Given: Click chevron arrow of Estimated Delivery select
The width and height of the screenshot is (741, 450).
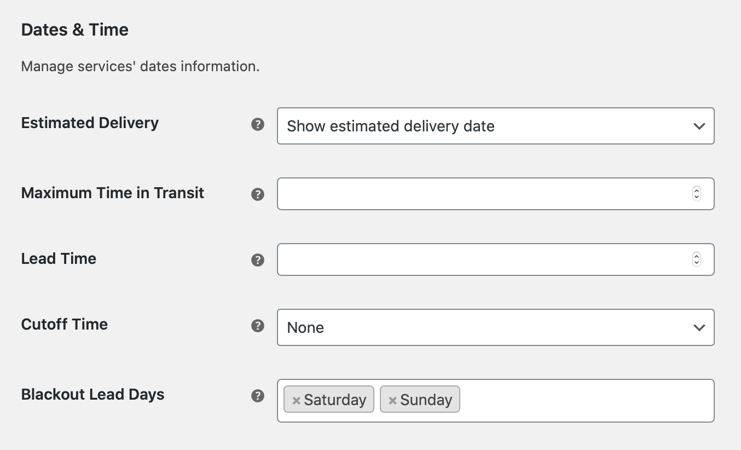Looking at the screenshot, I should click(699, 126).
